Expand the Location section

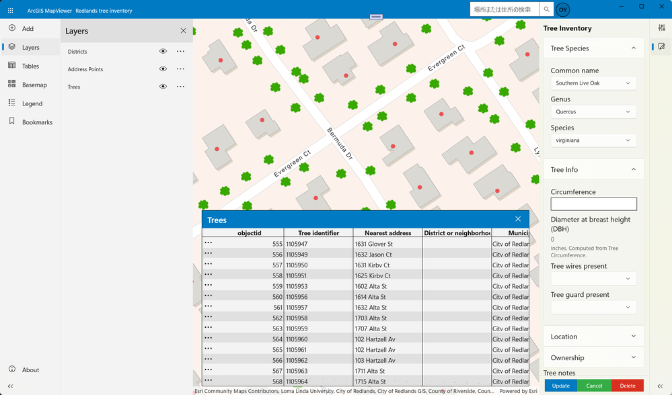pyautogui.click(x=593, y=337)
